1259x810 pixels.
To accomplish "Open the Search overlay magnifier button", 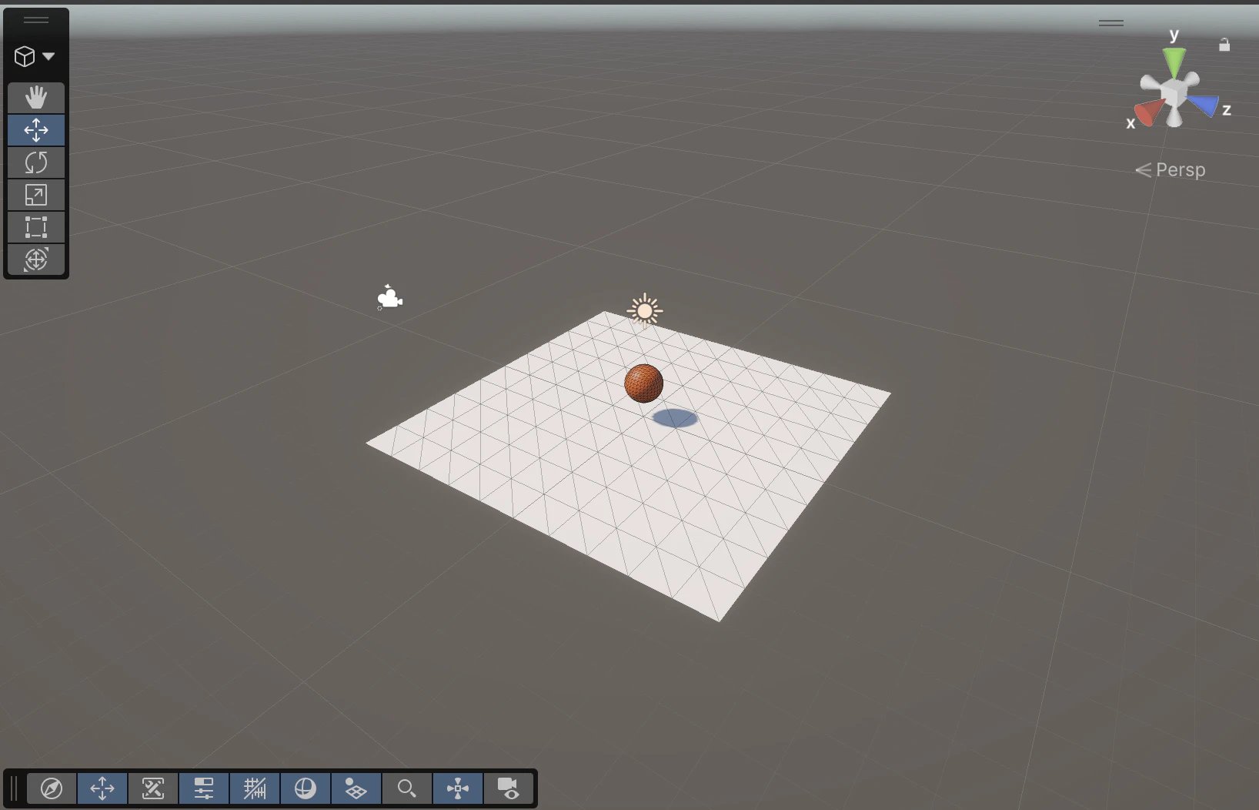I will [407, 788].
